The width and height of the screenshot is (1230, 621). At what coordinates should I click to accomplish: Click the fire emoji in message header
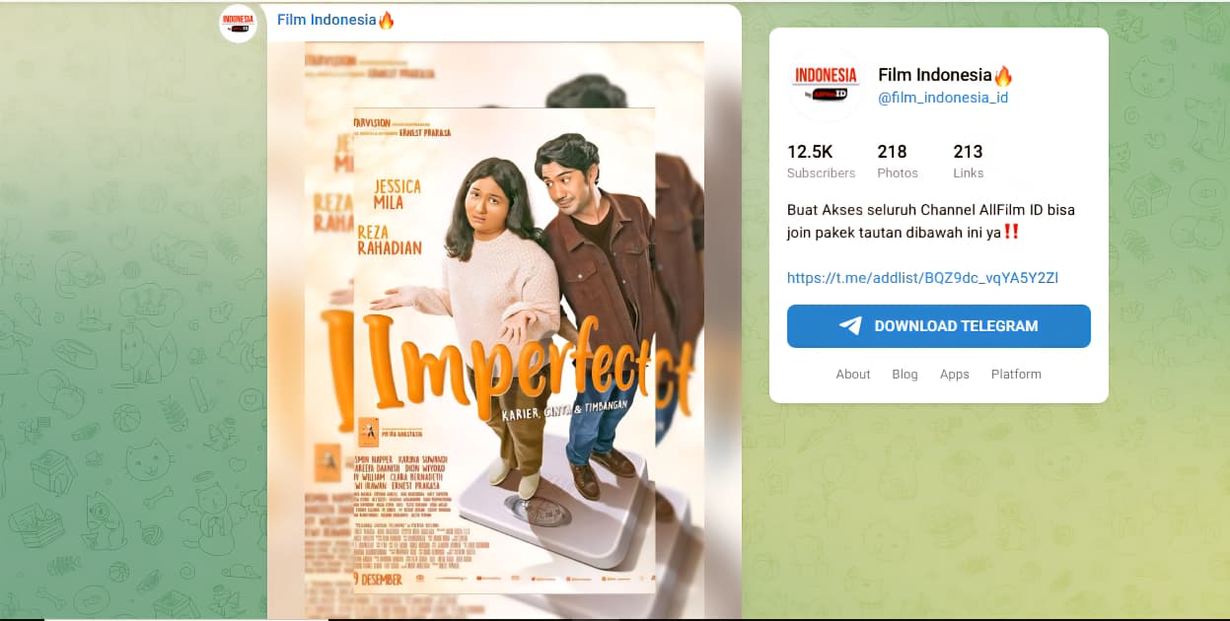387,20
